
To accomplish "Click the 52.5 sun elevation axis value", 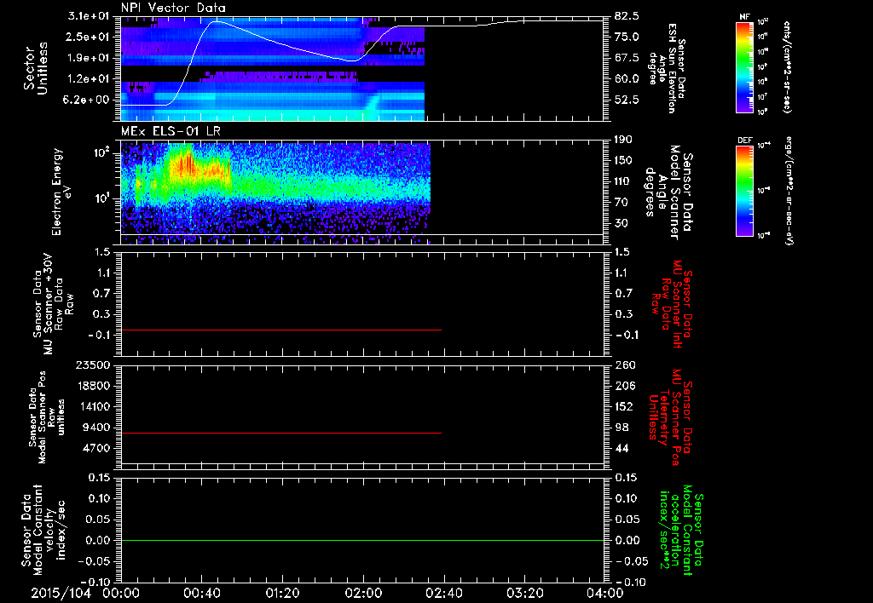I will coord(627,100).
